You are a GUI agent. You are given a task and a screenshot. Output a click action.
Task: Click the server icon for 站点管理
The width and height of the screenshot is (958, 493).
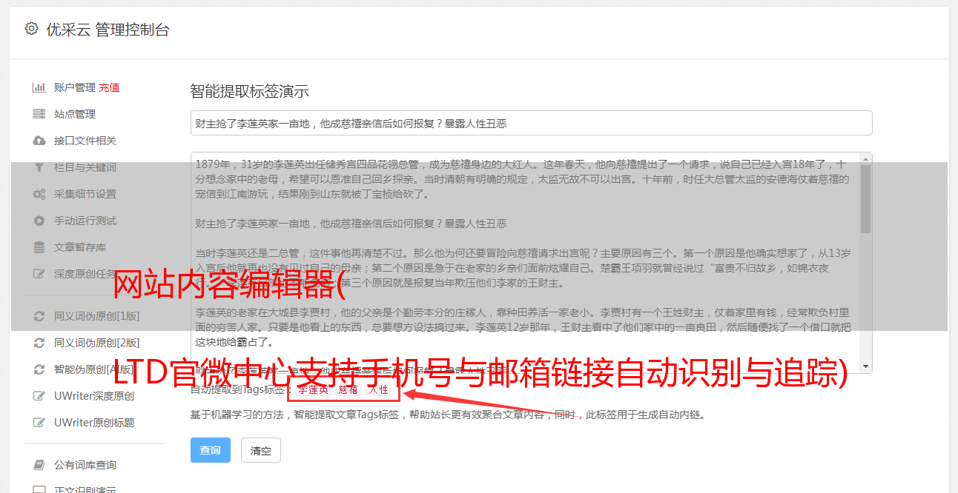(39, 114)
